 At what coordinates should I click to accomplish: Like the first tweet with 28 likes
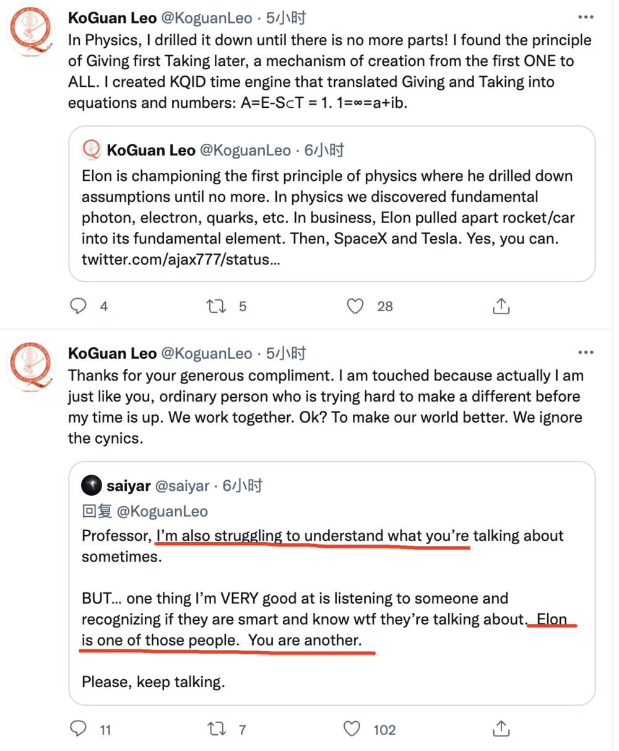click(355, 305)
